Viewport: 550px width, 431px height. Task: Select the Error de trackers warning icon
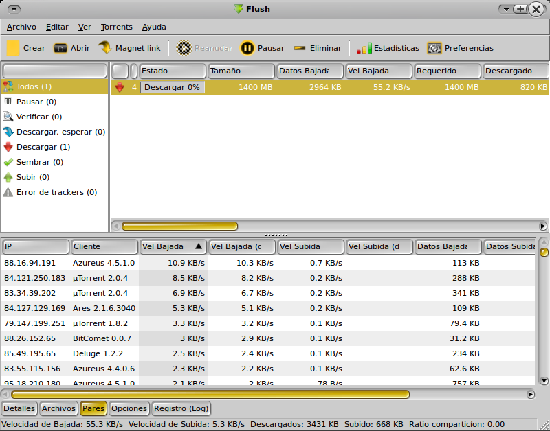(x=8, y=192)
